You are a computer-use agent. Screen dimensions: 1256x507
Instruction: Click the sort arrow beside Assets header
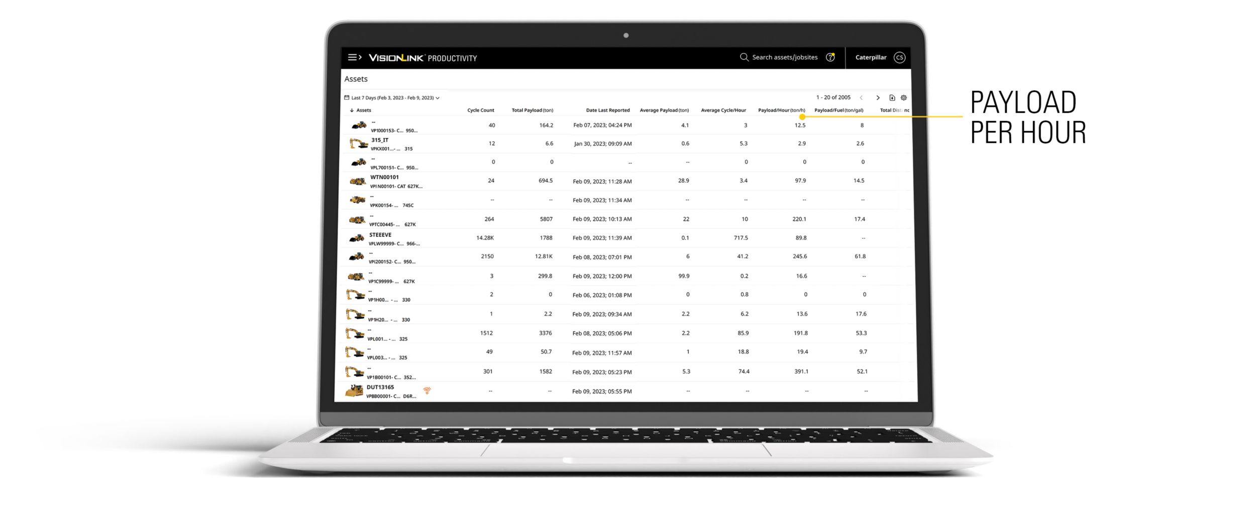pyautogui.click(x=352, y=110)
